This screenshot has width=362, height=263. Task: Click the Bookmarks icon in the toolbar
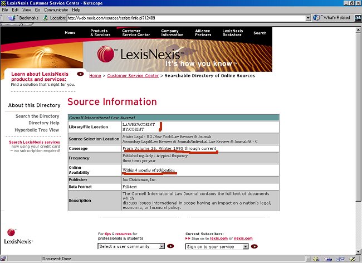13,18
